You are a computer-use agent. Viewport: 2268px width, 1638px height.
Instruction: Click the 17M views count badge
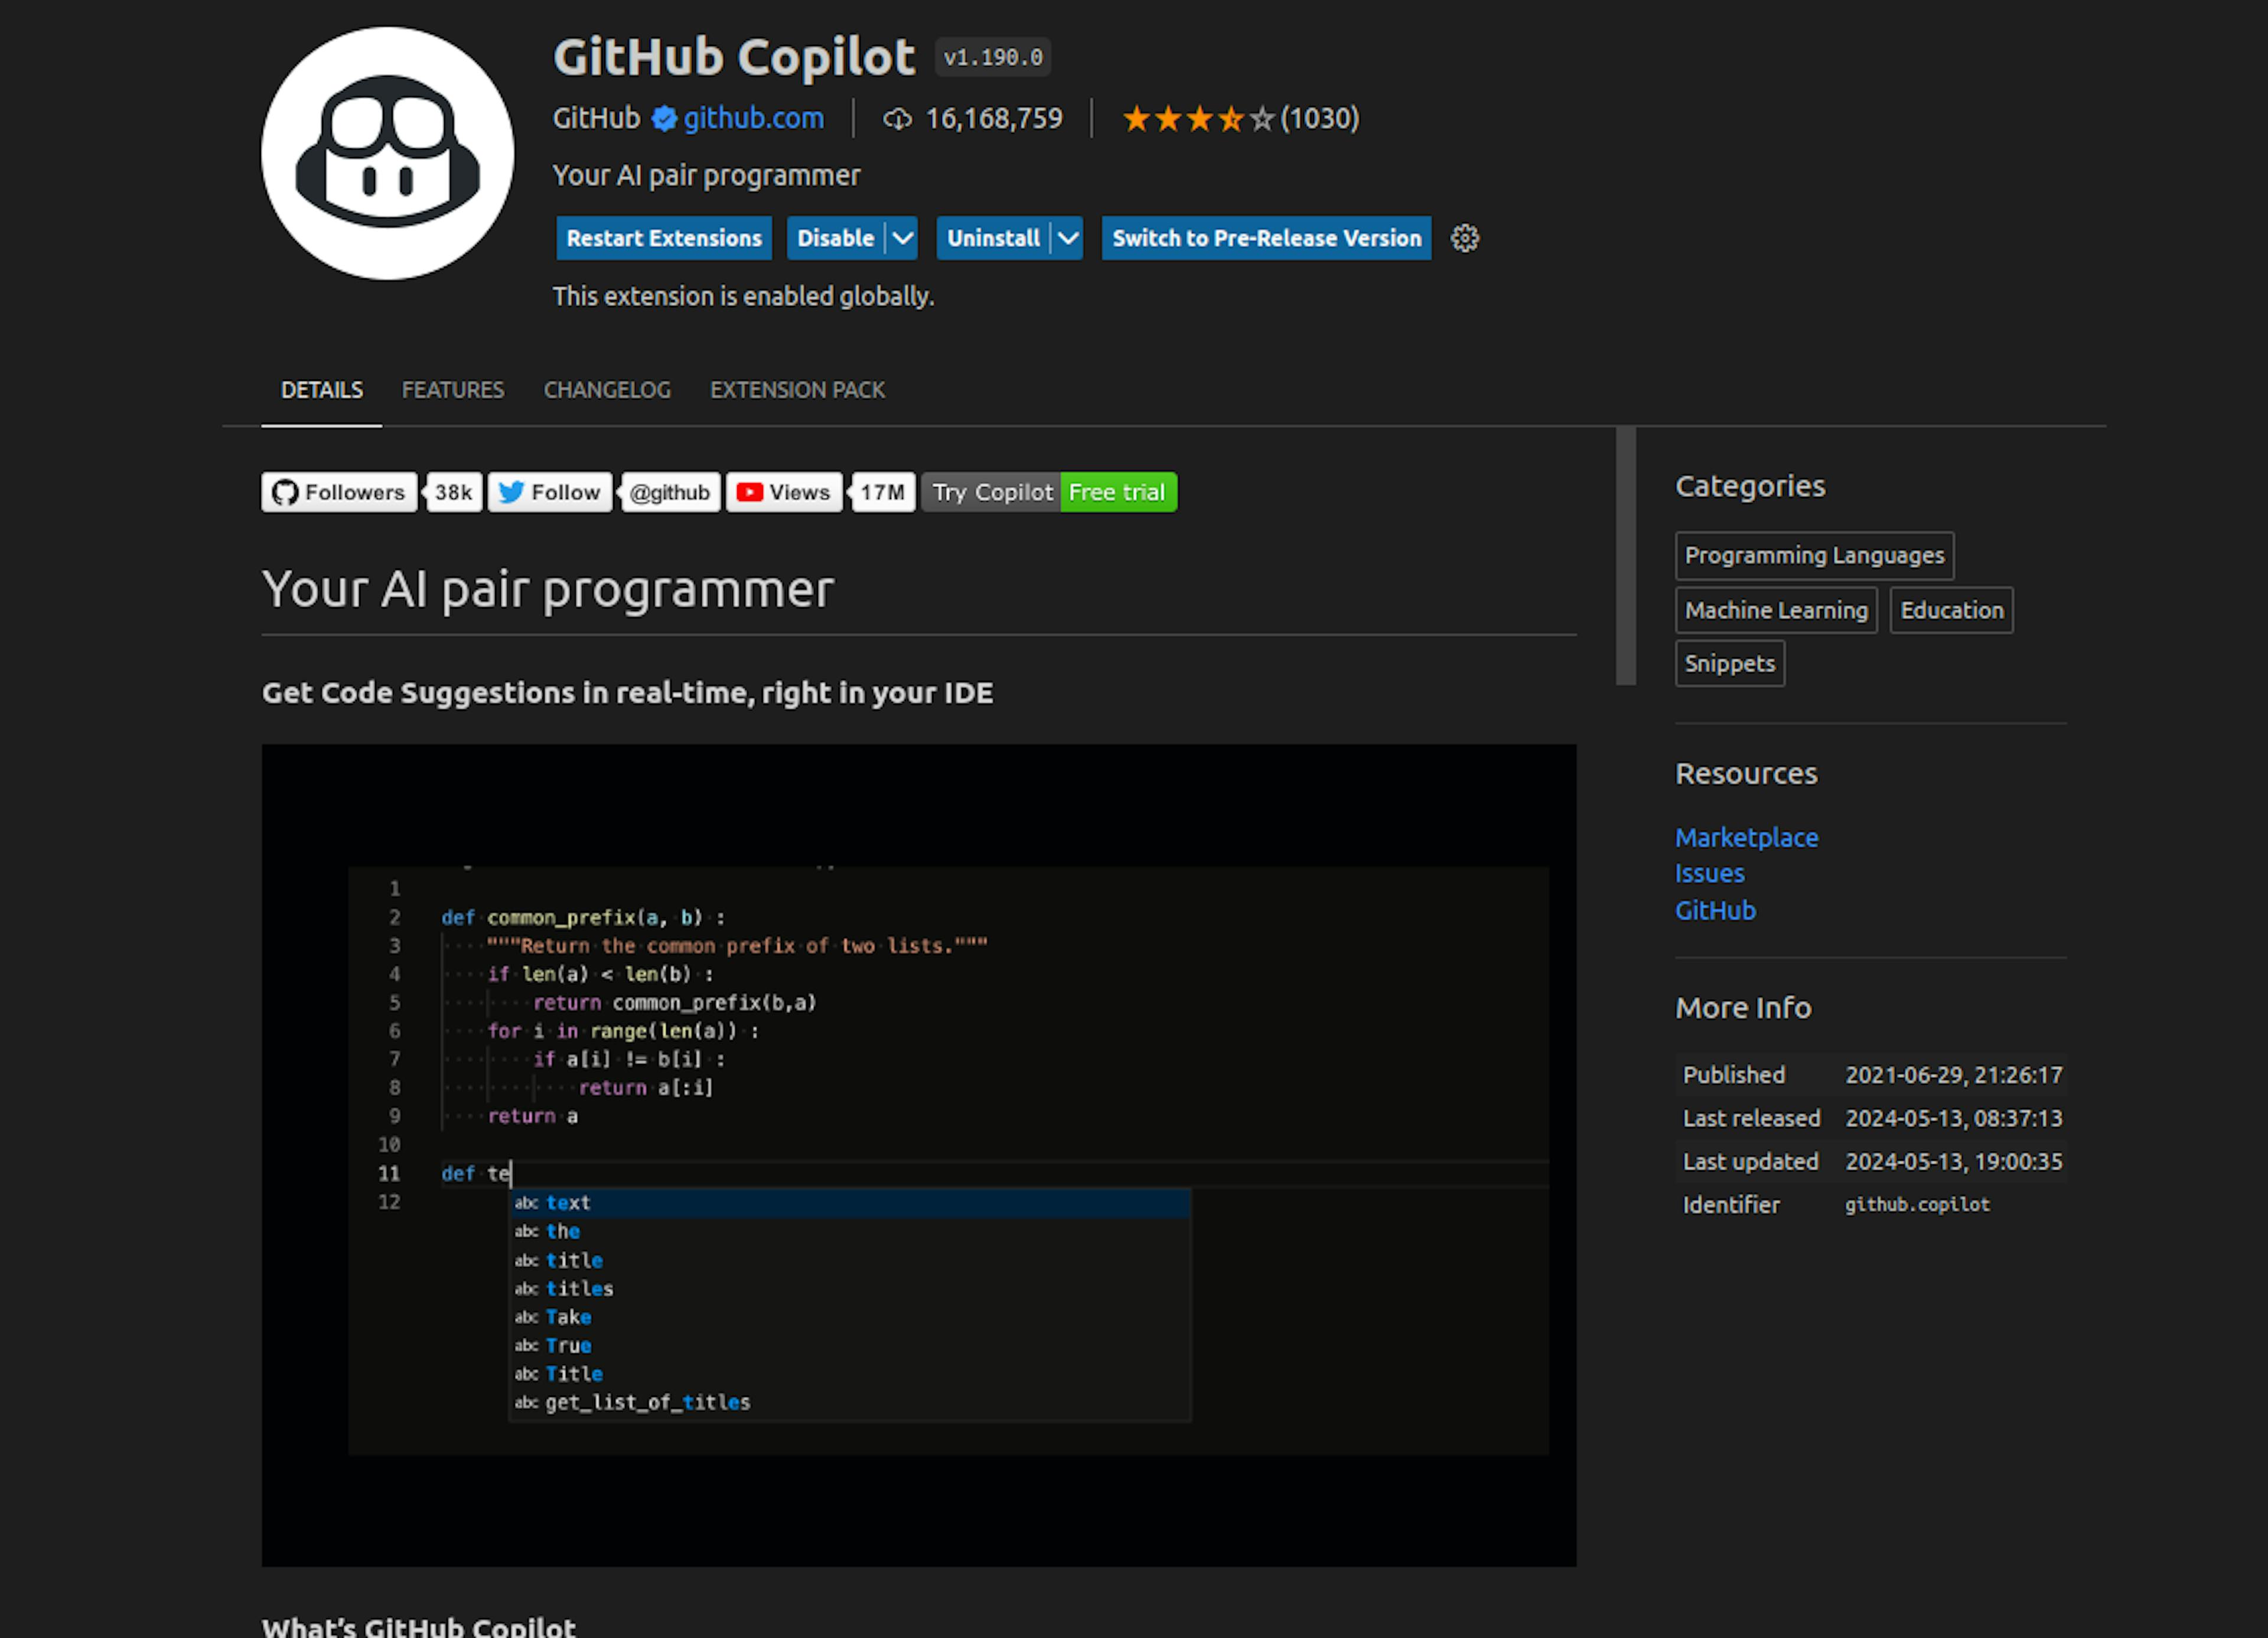point(882,492)
